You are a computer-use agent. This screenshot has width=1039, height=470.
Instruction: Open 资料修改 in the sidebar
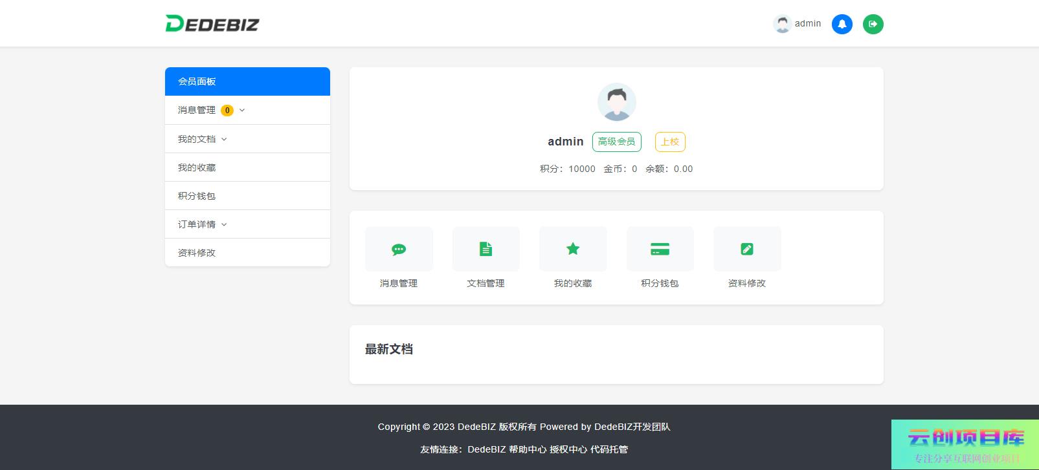pyautogui.click(x=197, y=253)
